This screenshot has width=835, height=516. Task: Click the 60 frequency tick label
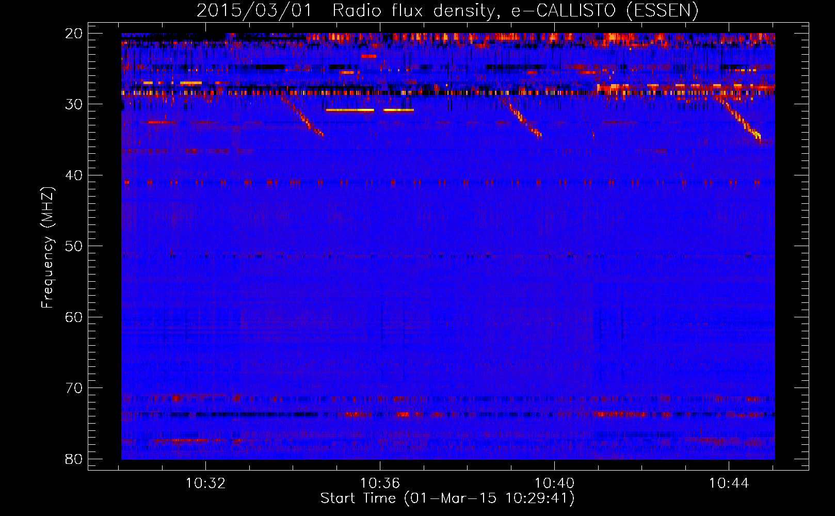(x=74, y=317)
